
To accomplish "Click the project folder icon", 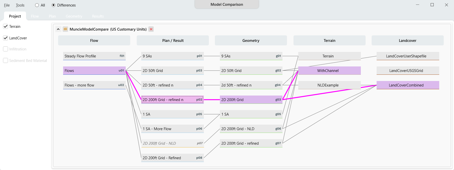I will (65, 29).
